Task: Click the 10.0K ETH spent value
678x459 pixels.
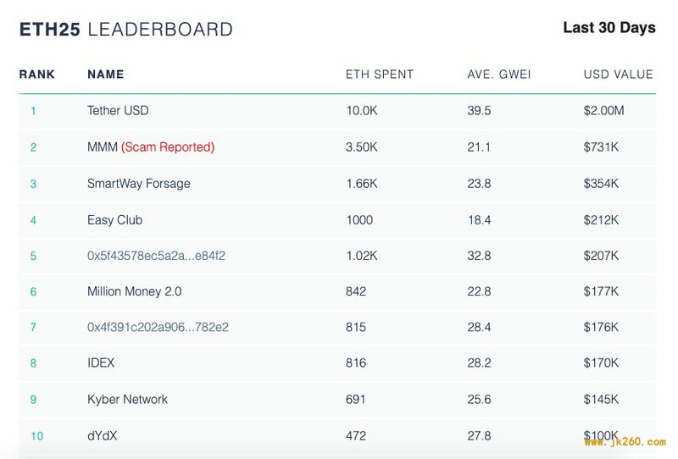Action: [362, 111]
